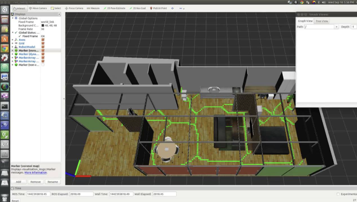Choose the Select tool in toolbar
Image resolution: width=357 pixels, height=202 pixels.
click(x=56, y=8)
